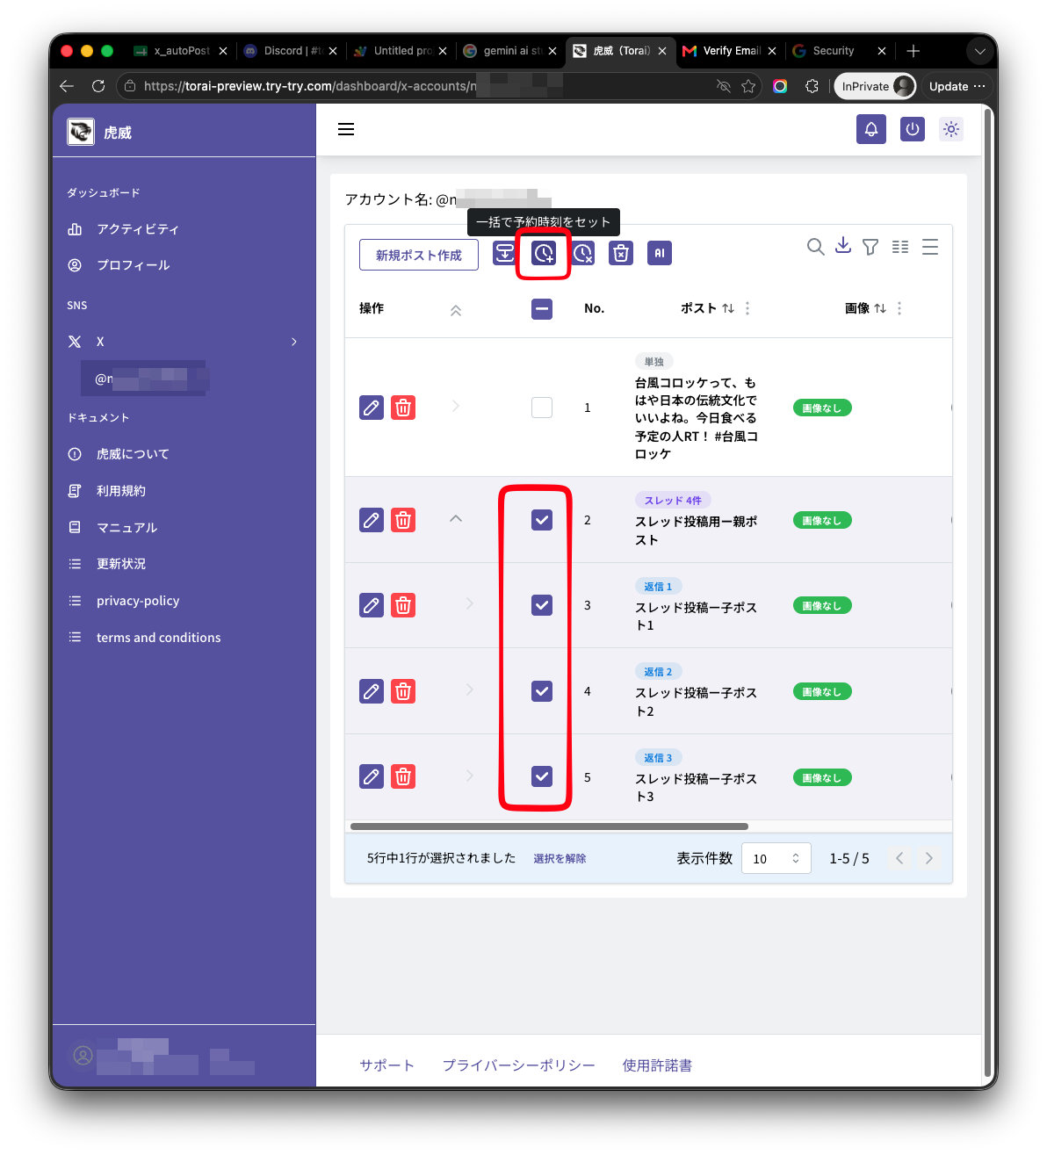1047x1155 pixels.
Task: Click 選択を解除 link
Action: coord(560,859)
